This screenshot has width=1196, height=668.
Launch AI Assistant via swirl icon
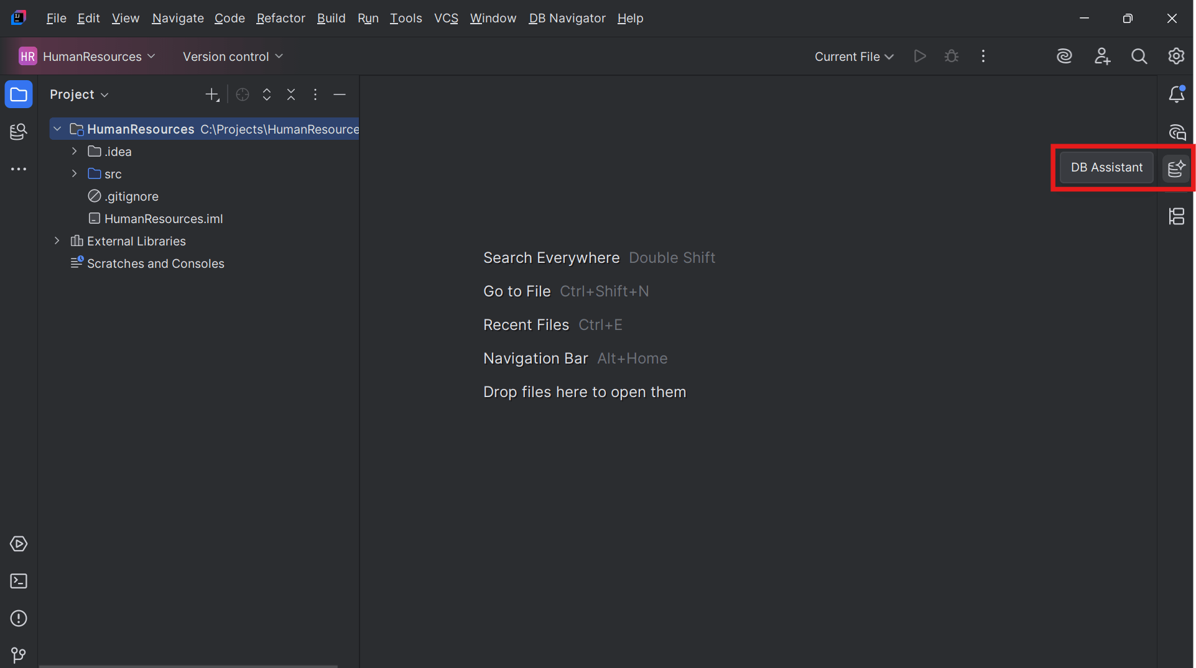pyautogui.click(x=1064, y=56)
